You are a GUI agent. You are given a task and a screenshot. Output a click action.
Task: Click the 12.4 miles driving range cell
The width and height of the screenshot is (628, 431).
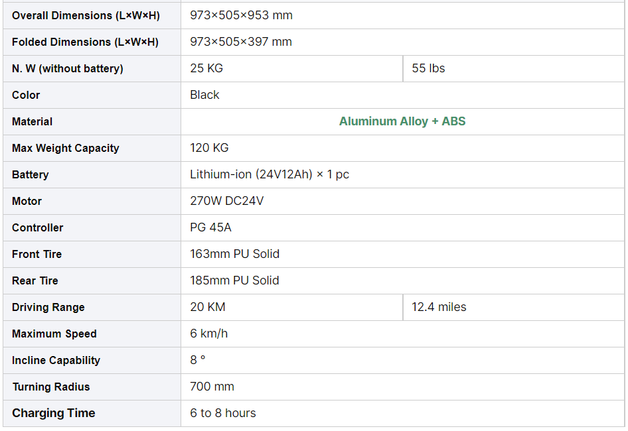(439, 307)
